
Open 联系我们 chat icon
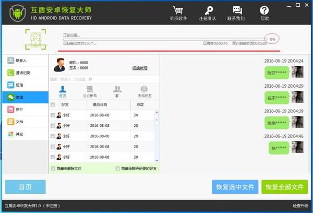point(236,13)
